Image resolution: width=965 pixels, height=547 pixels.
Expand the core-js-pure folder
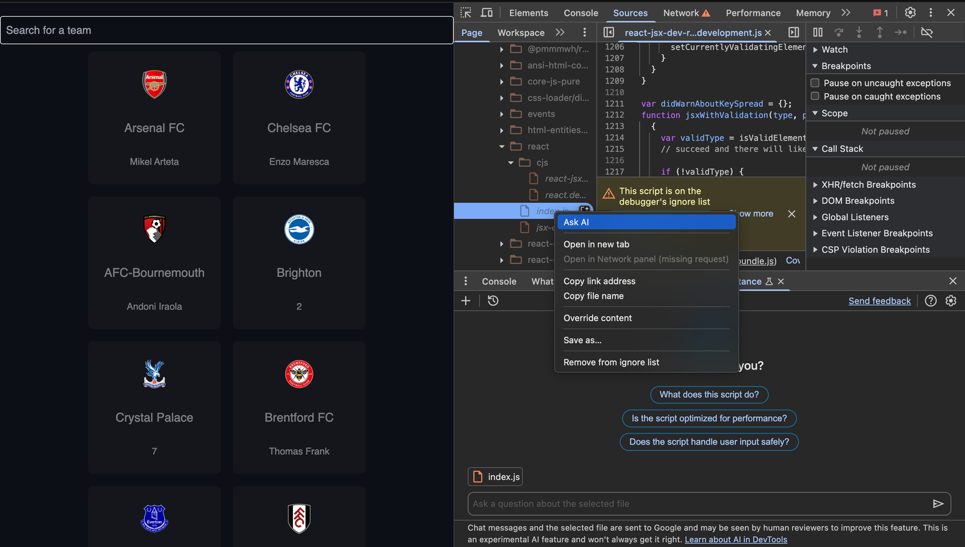[x=501, y=81]
